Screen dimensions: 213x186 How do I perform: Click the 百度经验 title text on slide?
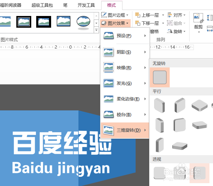pos(62,143)
